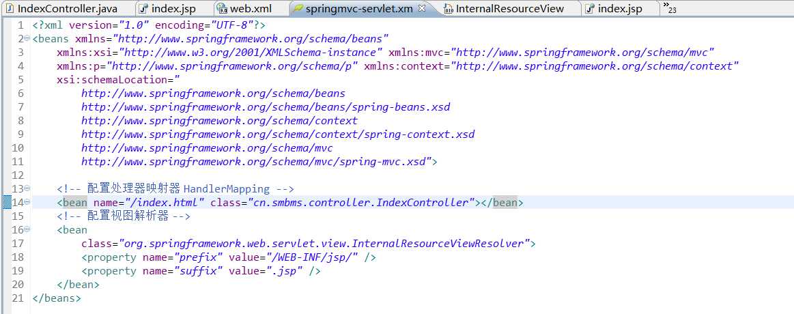The width and height of the screenshot is (794, 314).
Task: Click the springmvc-servlet.xml leaf icon
Action: coord(299,9)
